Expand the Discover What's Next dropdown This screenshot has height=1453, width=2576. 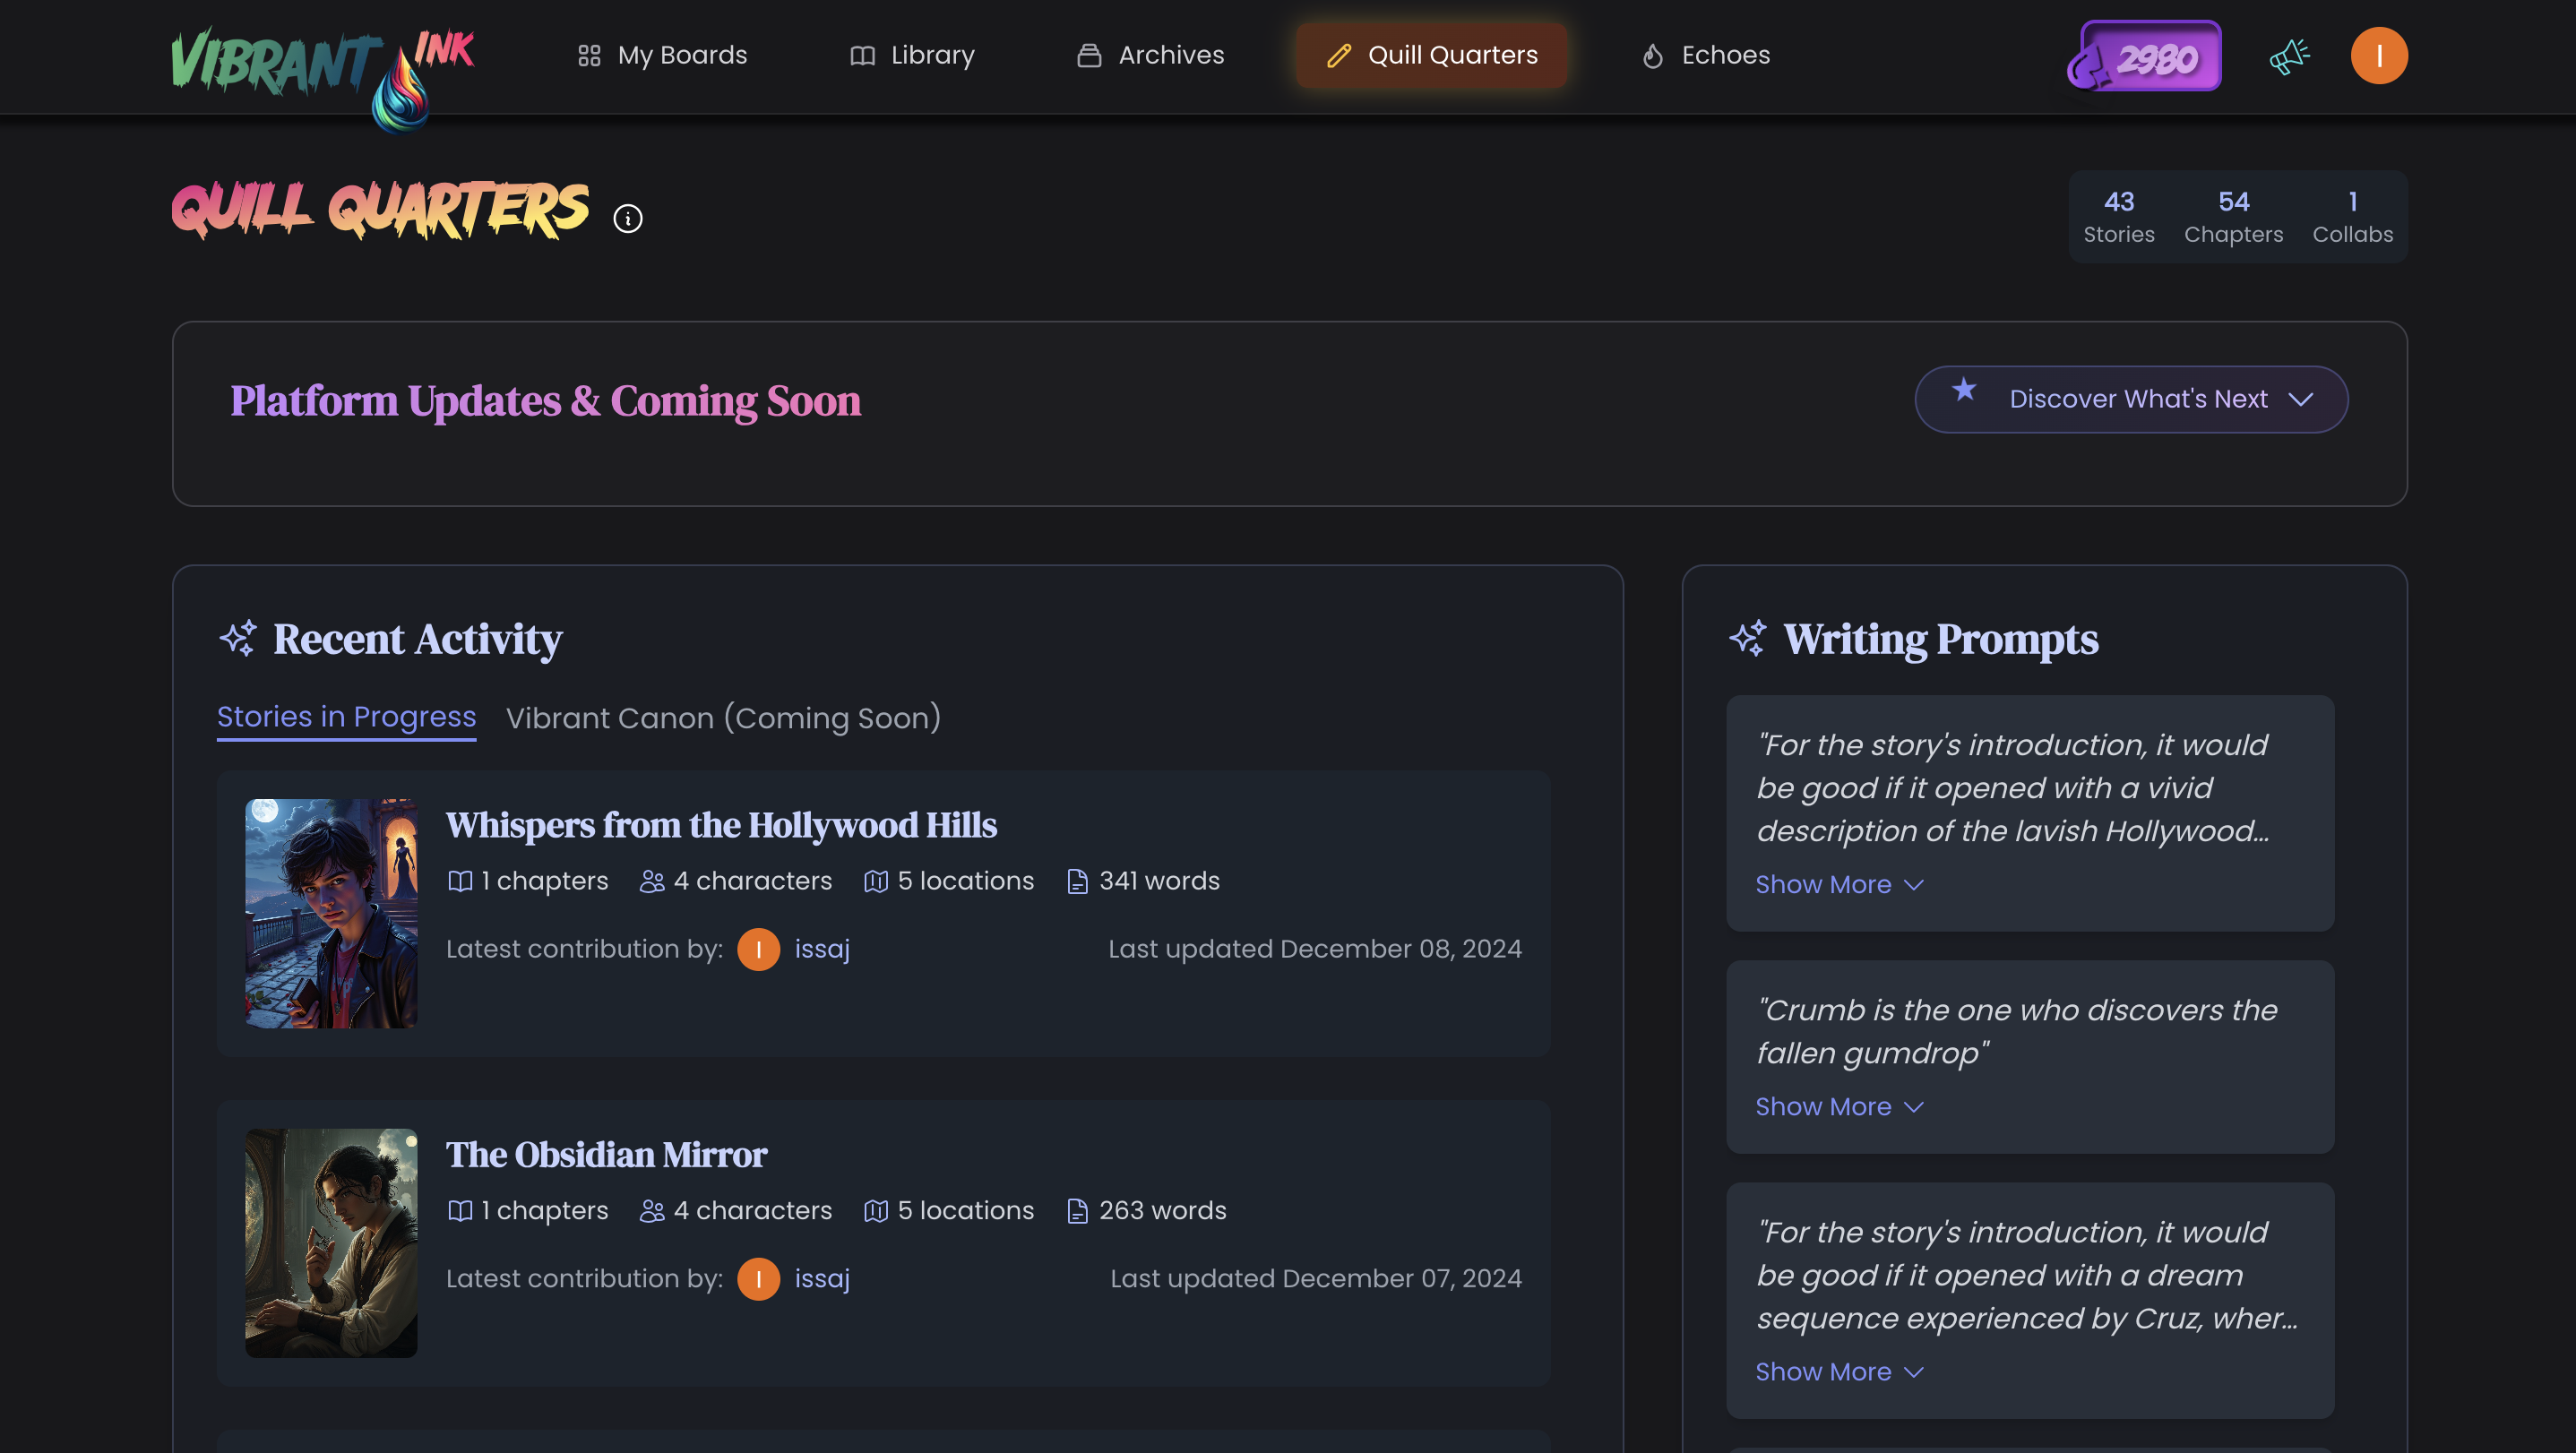(2130, 399)
